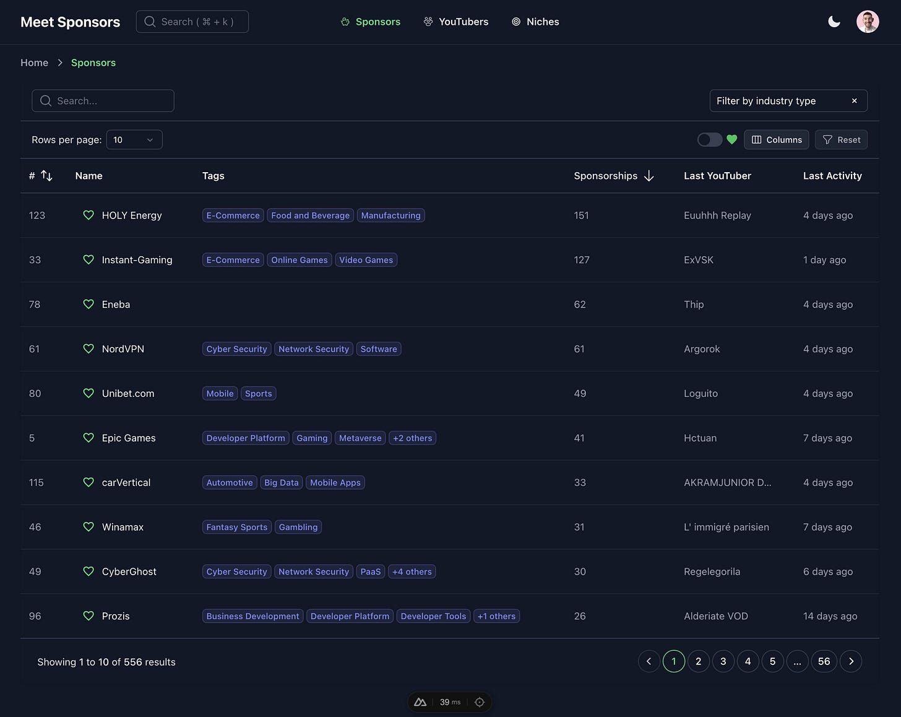
Task: Favorite Prozis with heart icon
Action: click(88, 616)
